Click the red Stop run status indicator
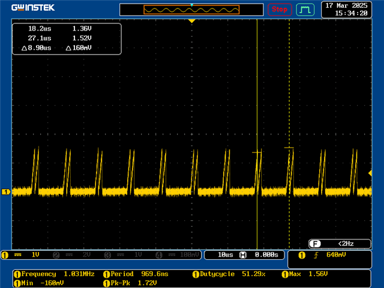 tap(280, 10)
